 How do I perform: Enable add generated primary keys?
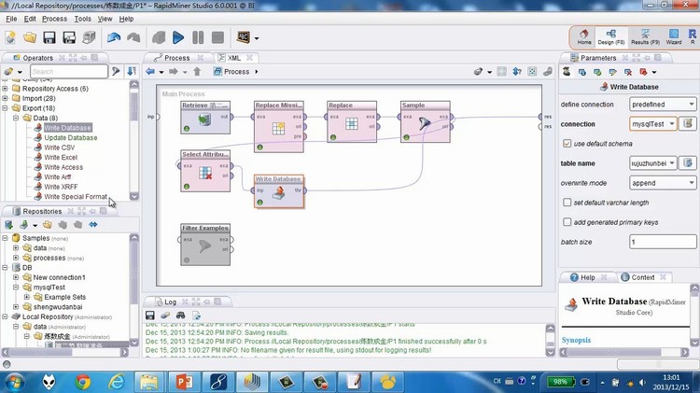pos(567,222)
